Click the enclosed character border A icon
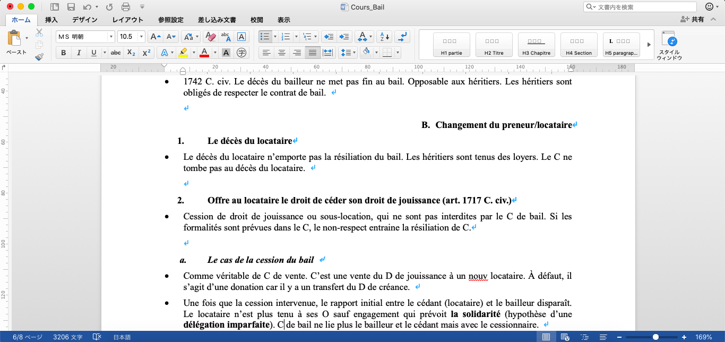The height and width of the screenshot is (342, 725). click(x=241, y=37)
